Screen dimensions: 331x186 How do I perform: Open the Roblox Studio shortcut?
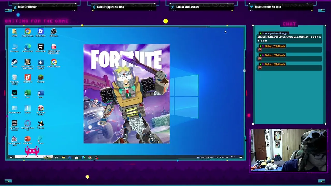[40, 48]
